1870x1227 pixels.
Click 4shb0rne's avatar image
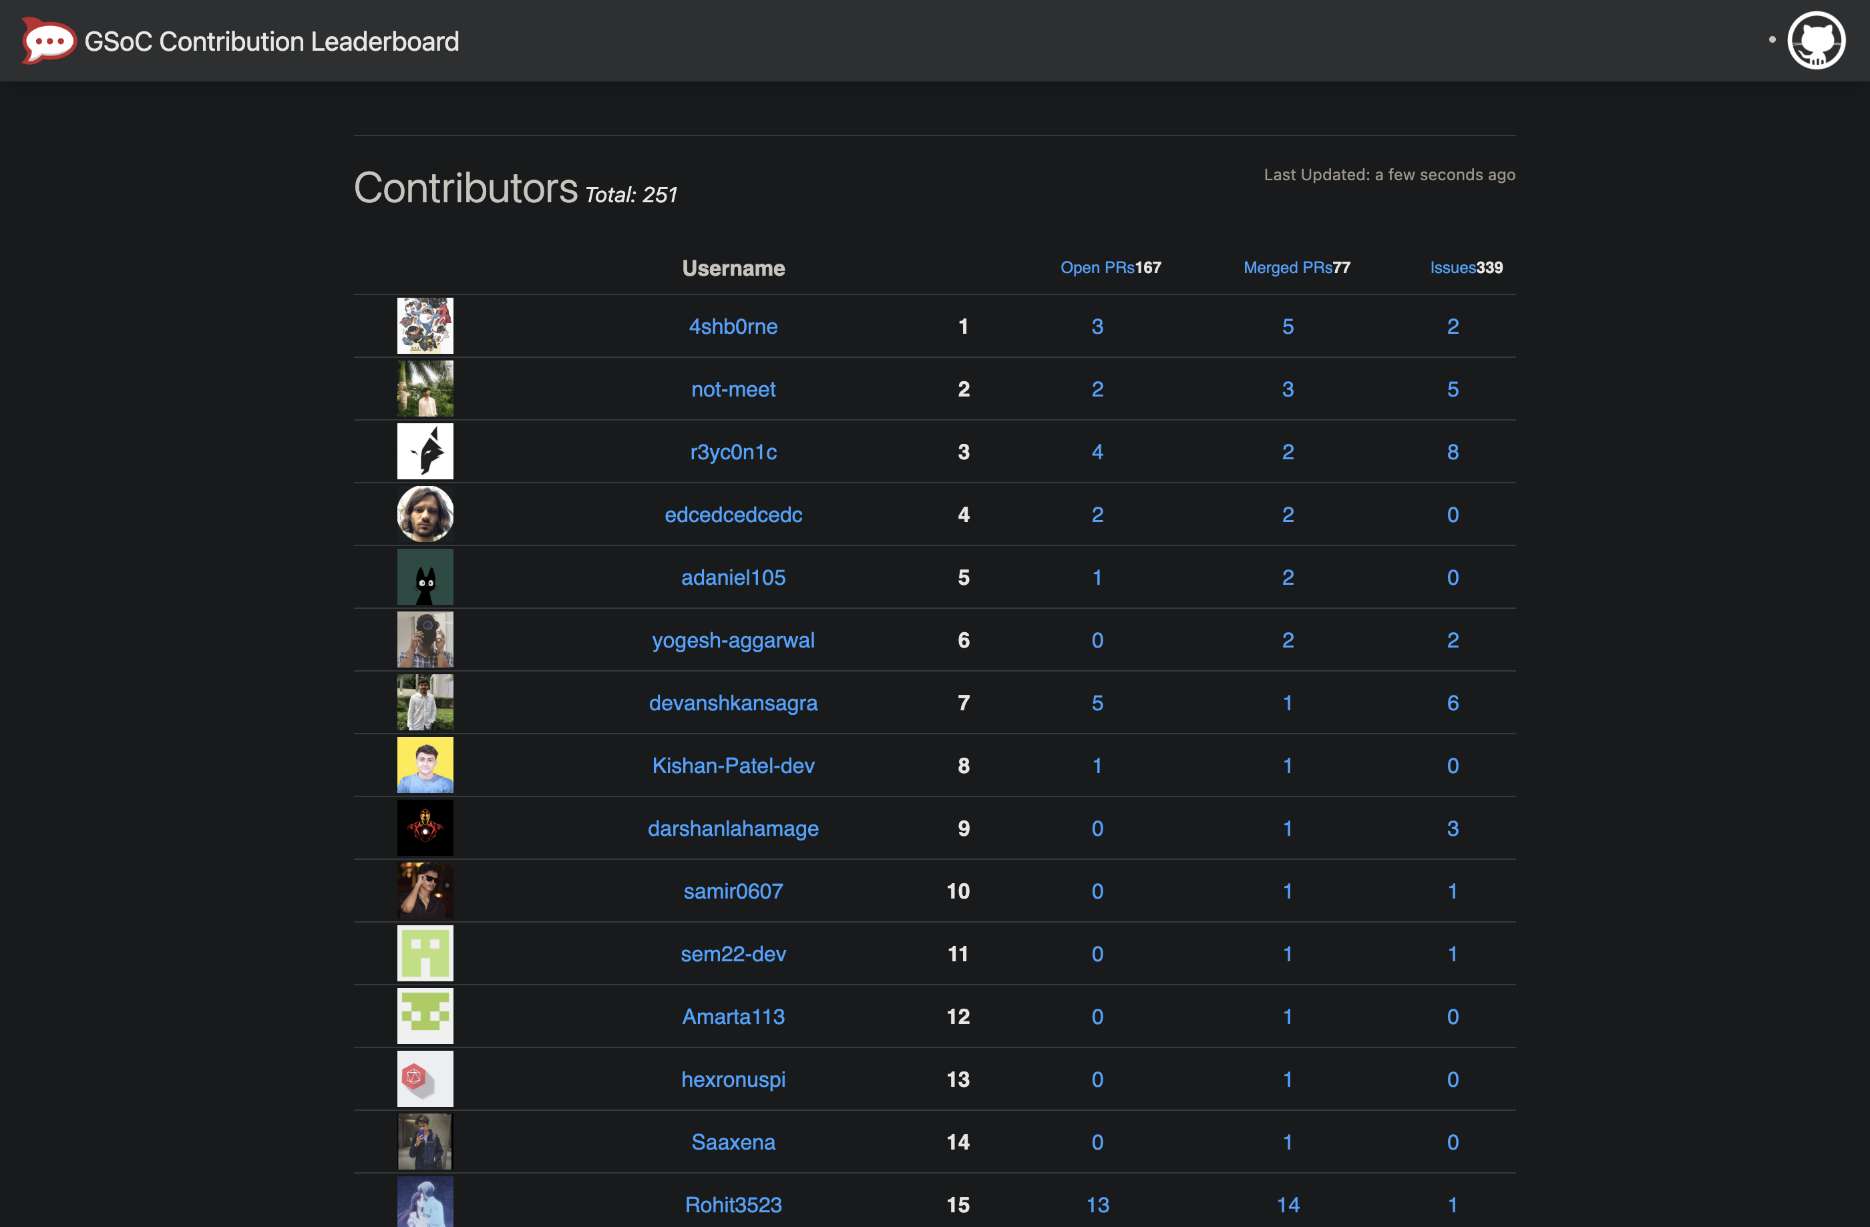pos(425,326)
